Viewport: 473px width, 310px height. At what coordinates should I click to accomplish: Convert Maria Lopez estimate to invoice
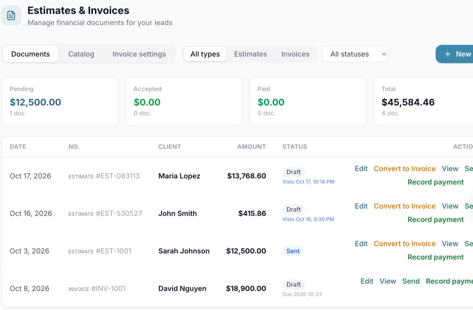(x=404, y=169)
